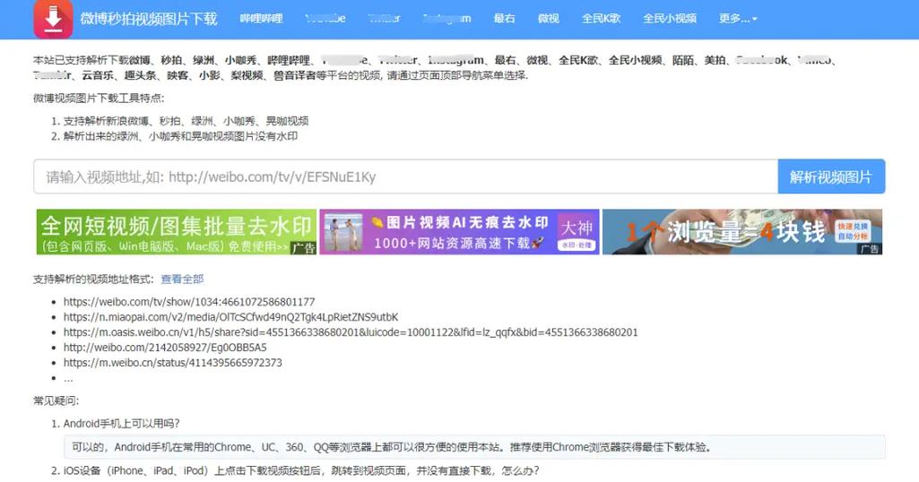Focus the video address input field
Viewport: 919px width, 482px height.
405,176
